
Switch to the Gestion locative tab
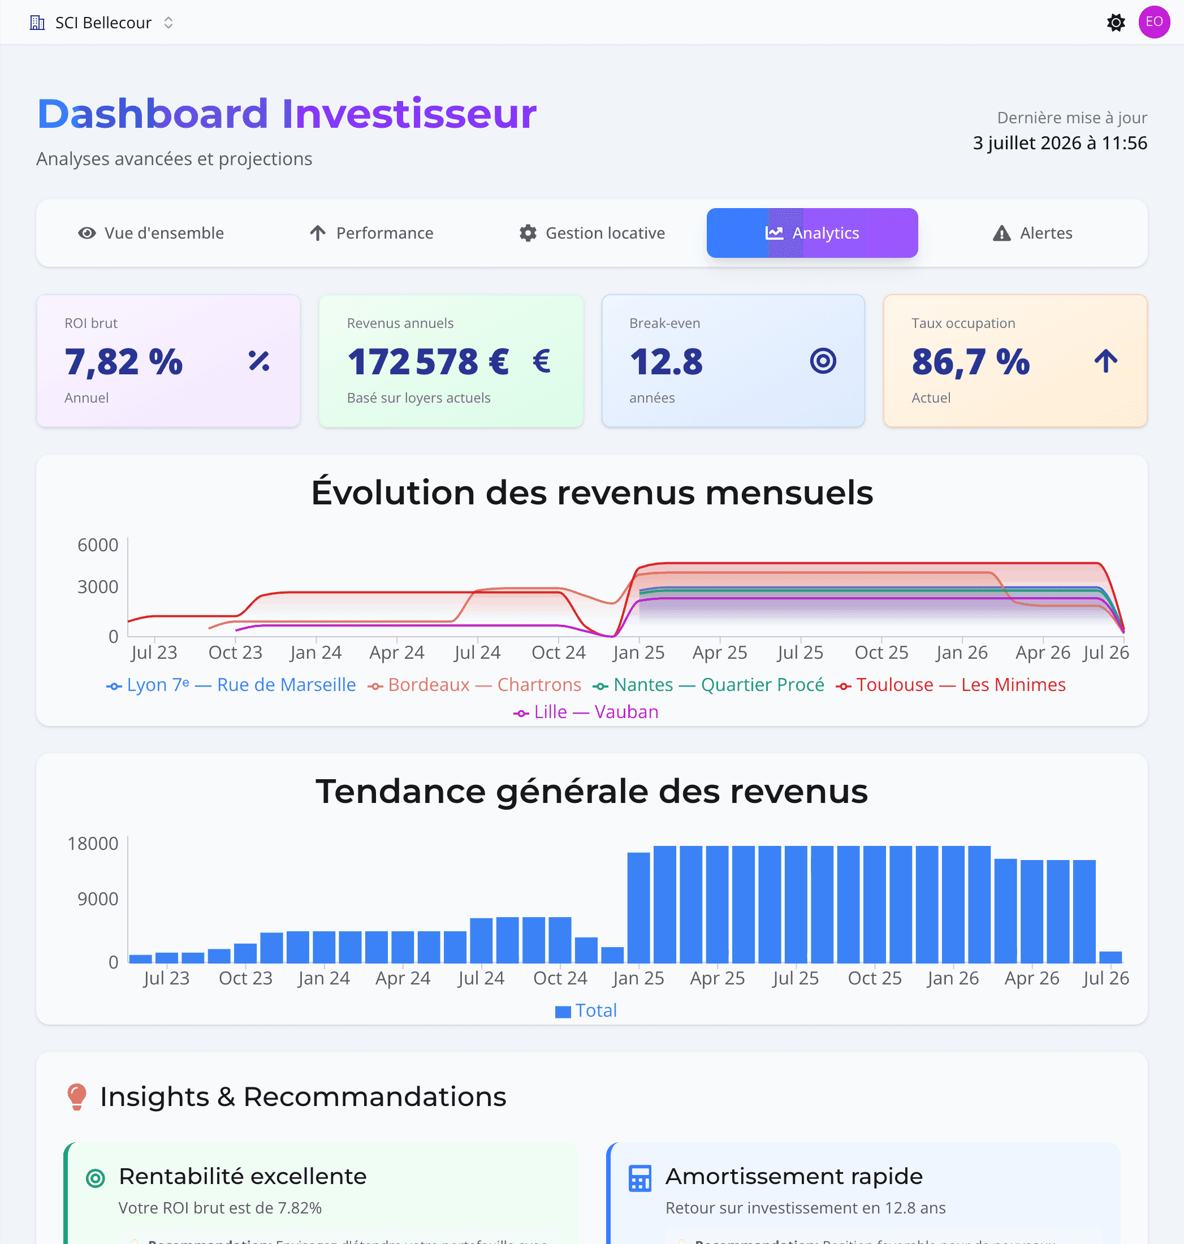[591, 233]
